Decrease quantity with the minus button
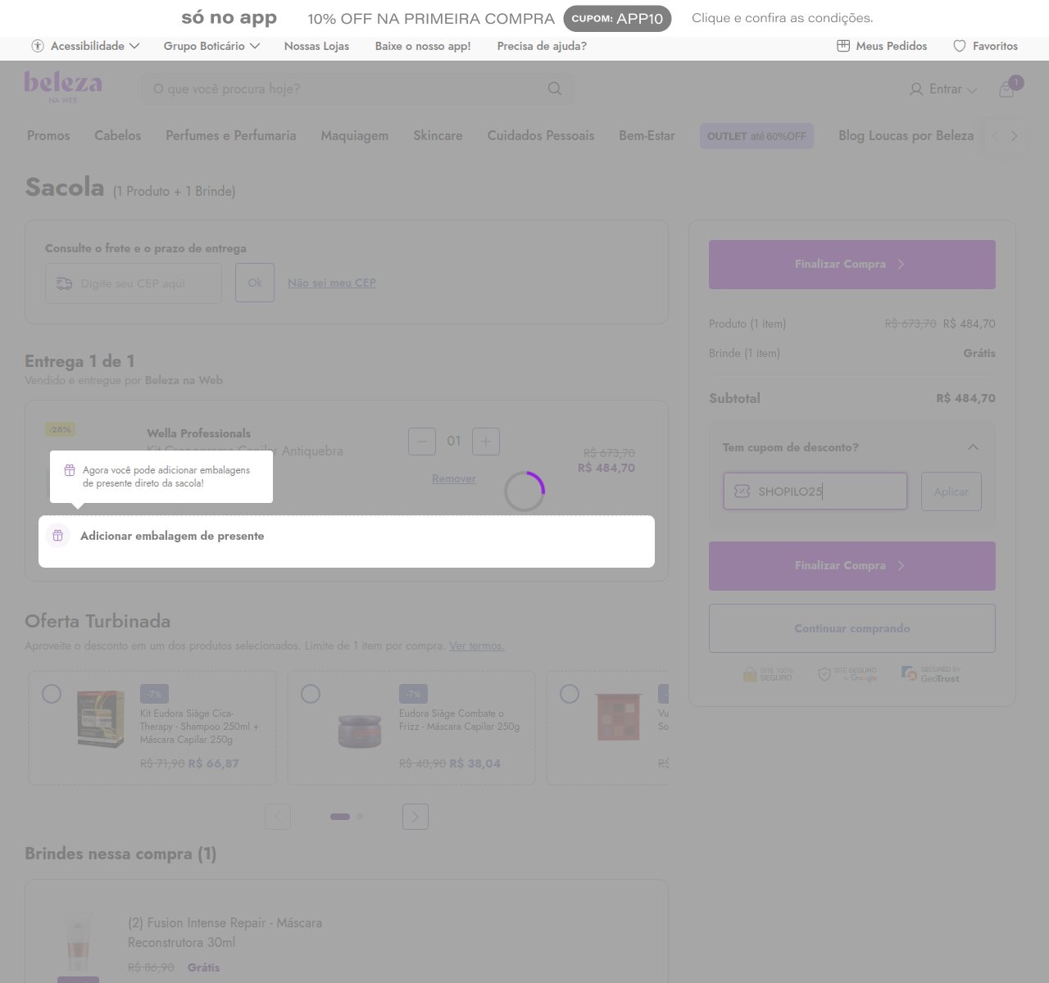Image resolution: width=1049 pixels, height=983 pixels. [x=422, y=442]
